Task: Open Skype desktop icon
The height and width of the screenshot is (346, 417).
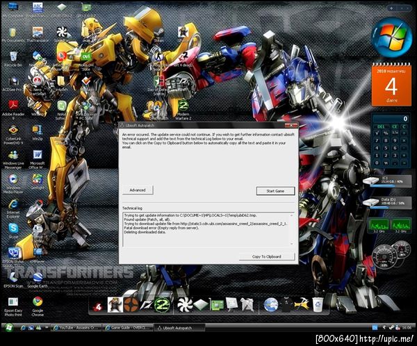Action: point(13,230)
